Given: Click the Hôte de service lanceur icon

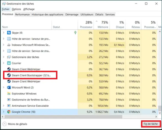Looking at the screenshot, I should click(9, 39).
